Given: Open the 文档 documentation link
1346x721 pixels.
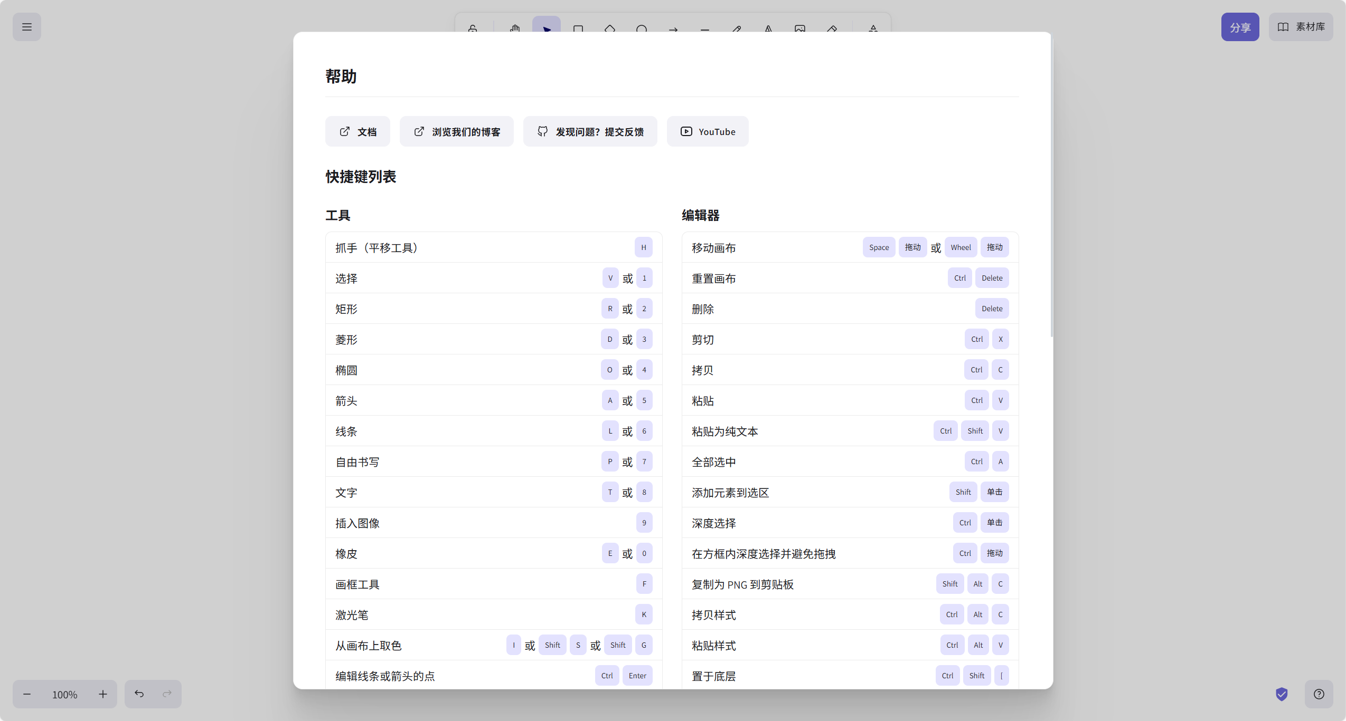Looking at the screenshot, I should 357,131.
